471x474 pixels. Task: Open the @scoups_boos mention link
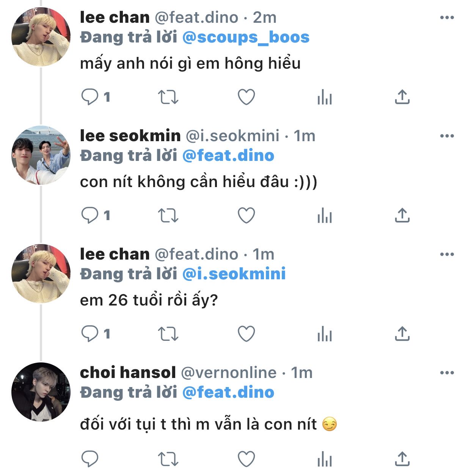pyautogui.click(x=246, y=37)
